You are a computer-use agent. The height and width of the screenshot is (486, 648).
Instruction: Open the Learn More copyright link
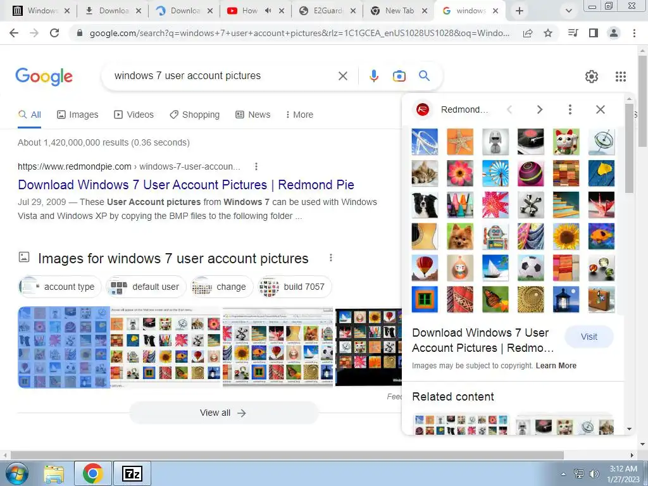click(556, 366)
